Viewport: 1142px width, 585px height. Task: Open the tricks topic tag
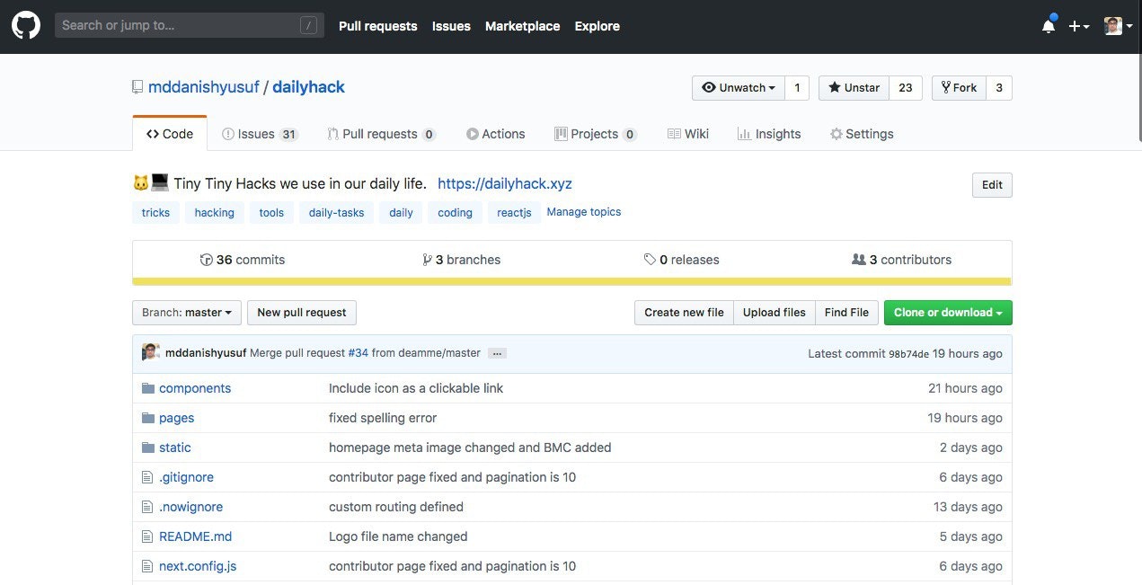click(155, 212)
